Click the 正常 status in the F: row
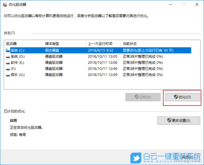The image size is (204, 165). [143, 69]
